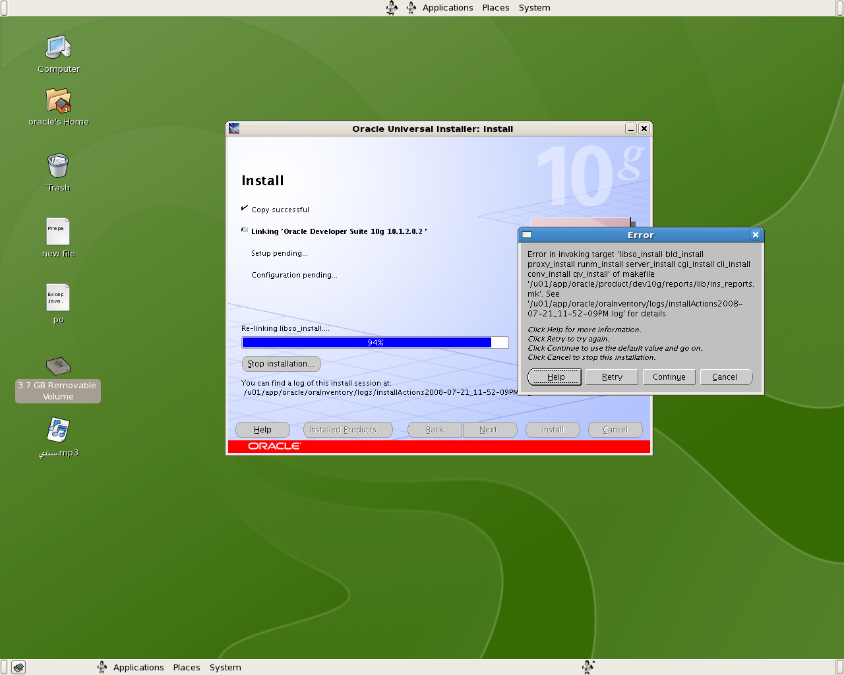Screen dimensions: 844x675
Task: Click the Oracle Universal Installer title bar
Action: [433, 129]
